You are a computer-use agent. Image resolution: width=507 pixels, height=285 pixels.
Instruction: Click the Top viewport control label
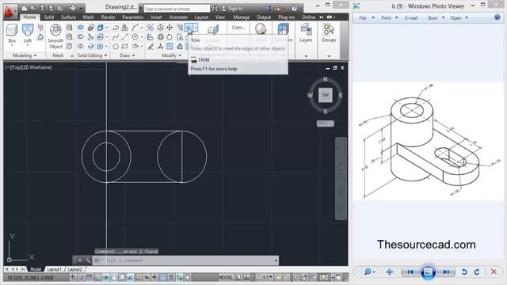pyautogui.click(x=16, y=67)
